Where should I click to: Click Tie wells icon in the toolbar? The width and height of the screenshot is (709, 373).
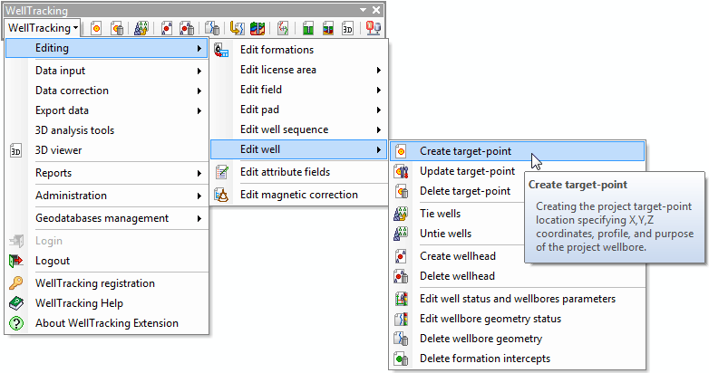pyautogui.click(x=141, y=28)
